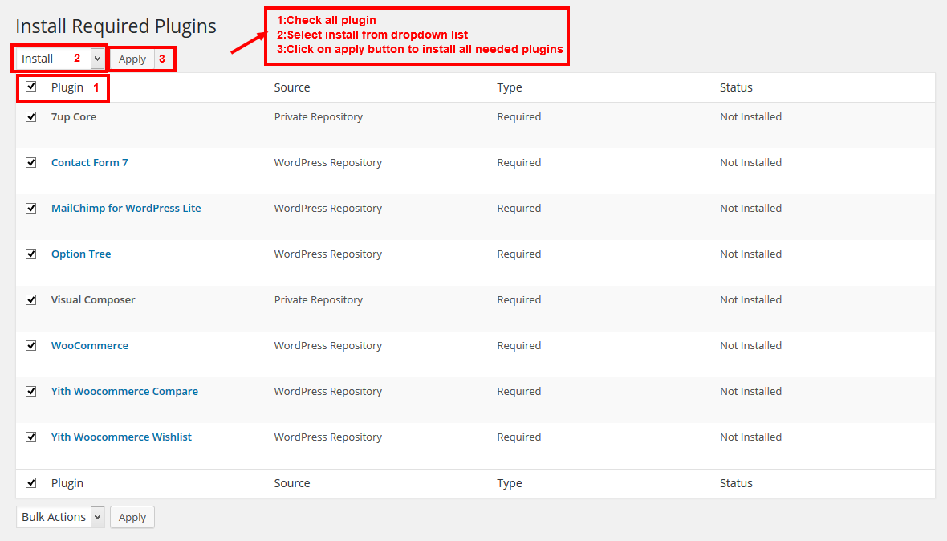
Task: Open Yith Woocommerce Compare link
Action: tap(124, 391)
